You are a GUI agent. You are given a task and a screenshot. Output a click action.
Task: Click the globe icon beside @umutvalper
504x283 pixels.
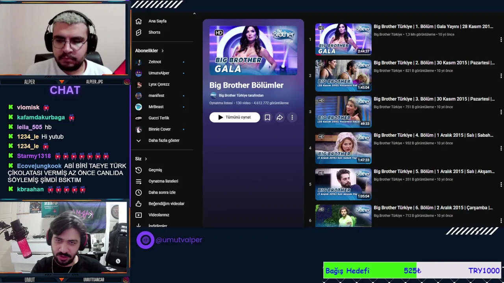click(x=145, y=240)
